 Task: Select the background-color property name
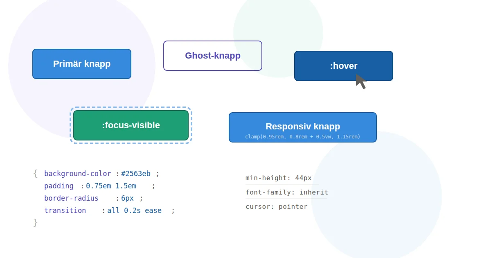pos(78,174)
